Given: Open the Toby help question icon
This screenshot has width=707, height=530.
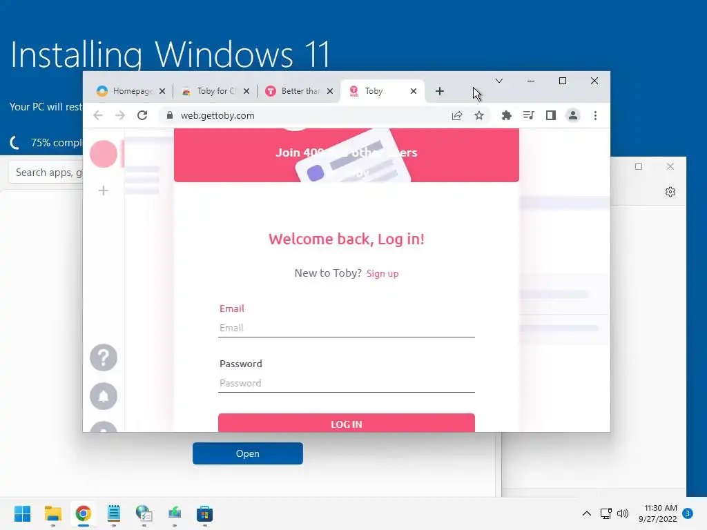Looking at the screenshot, I should [104, 358].
